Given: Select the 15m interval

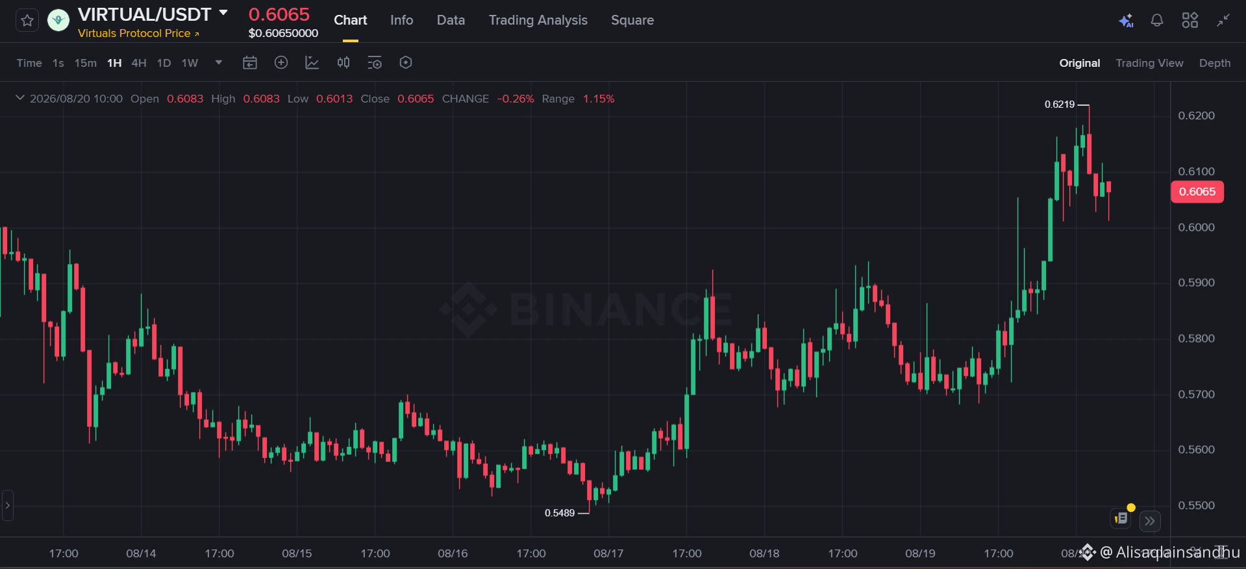Looking at the screenshot, I should (86, 63).
